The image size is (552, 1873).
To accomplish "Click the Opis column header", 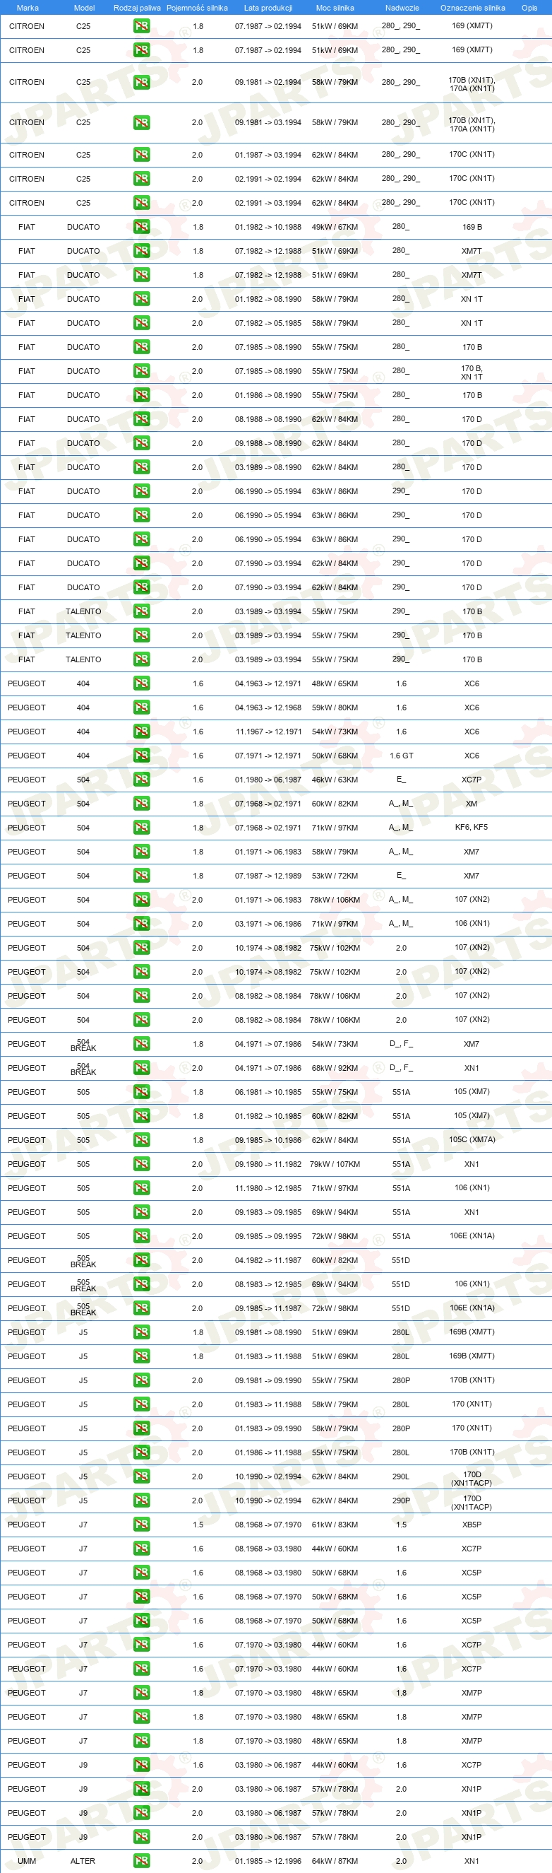I will pos(529,8).
